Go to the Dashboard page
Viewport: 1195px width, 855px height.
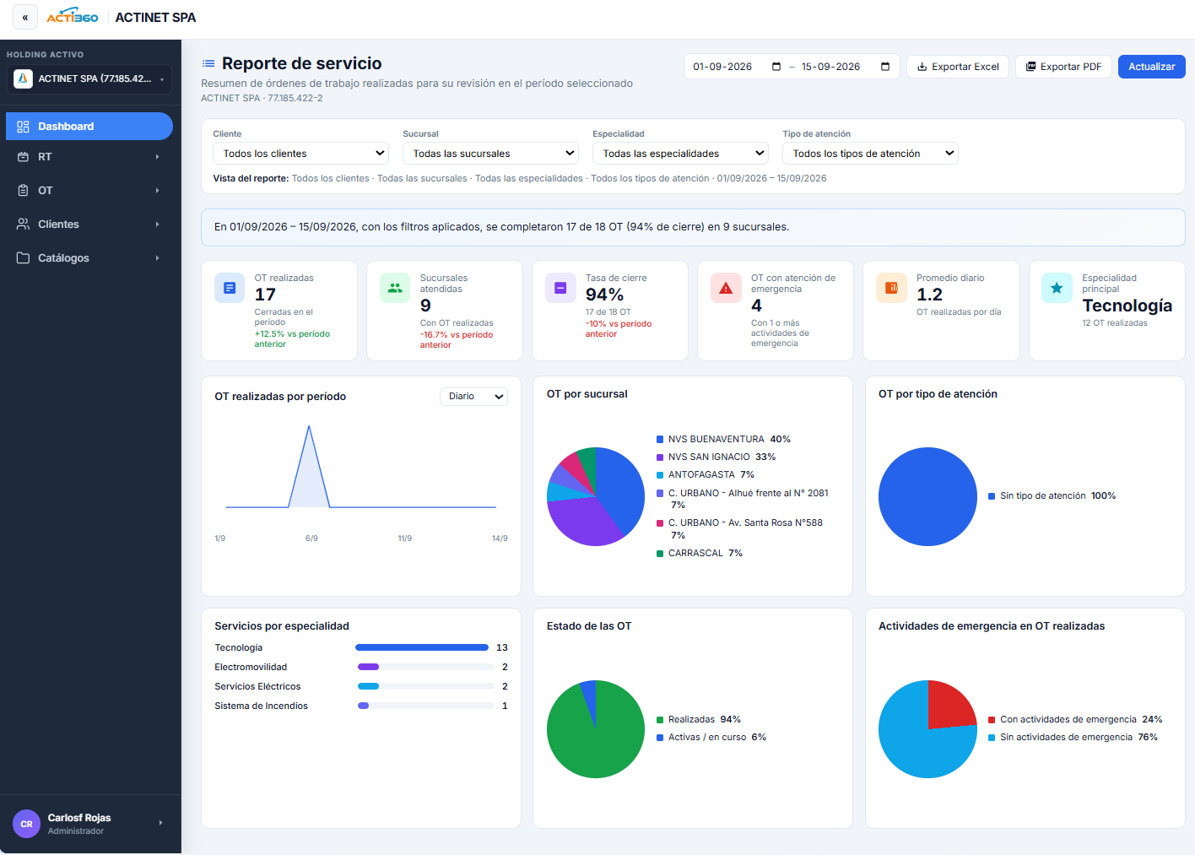point(89,127)
